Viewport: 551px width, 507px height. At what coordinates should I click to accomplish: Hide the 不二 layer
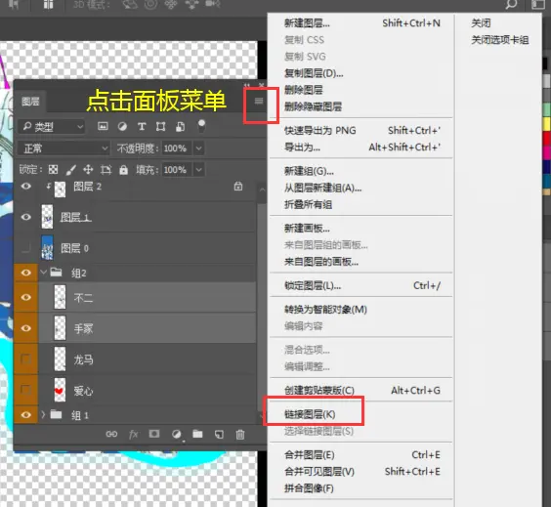tap(26, 297)
